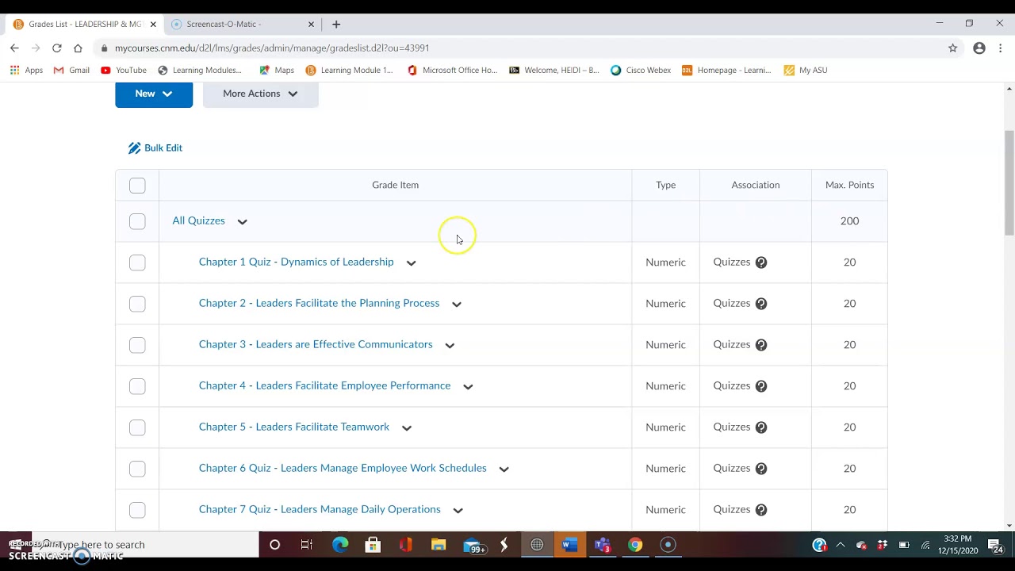Viewport: 1015px width, 571px height.
Task: Open help icon for Chapter 5 quiz association
Action: pyautogui.click(x=761, y=427)
